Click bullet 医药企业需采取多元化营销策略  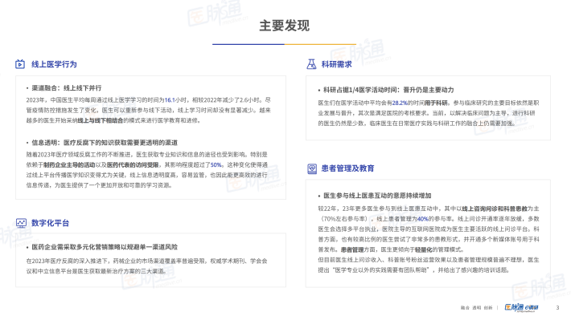pyautogui.click(x=105, y=247)
